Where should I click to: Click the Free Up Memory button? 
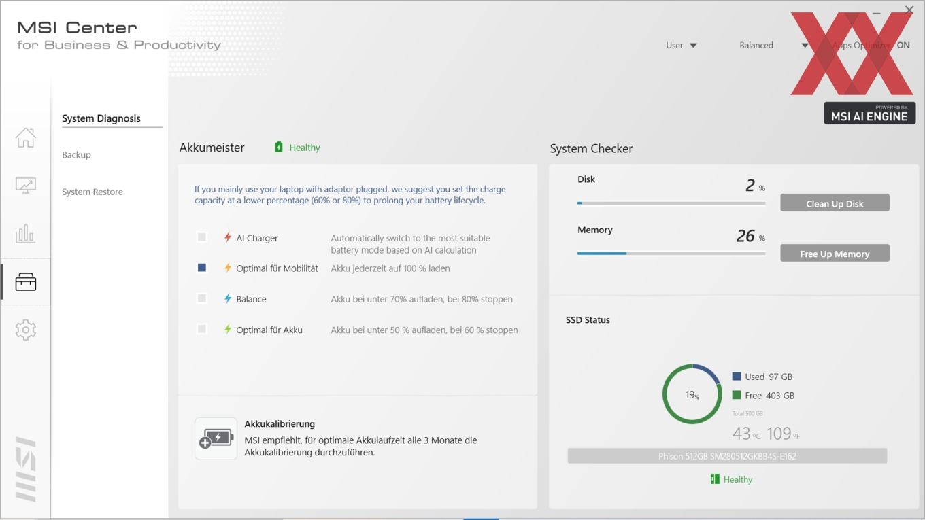coord(835,254)
